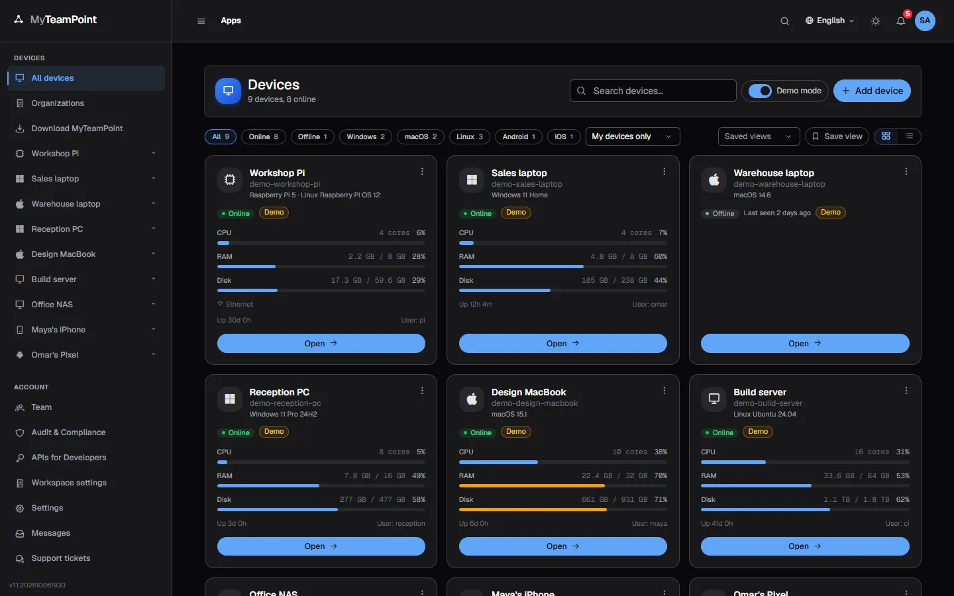Open the English language selector
954x596 pixels.
point(829,21)
